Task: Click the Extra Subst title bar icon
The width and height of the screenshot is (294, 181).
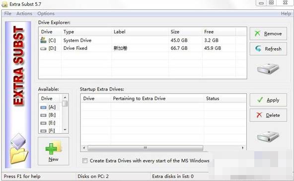Action: point(4,4)
